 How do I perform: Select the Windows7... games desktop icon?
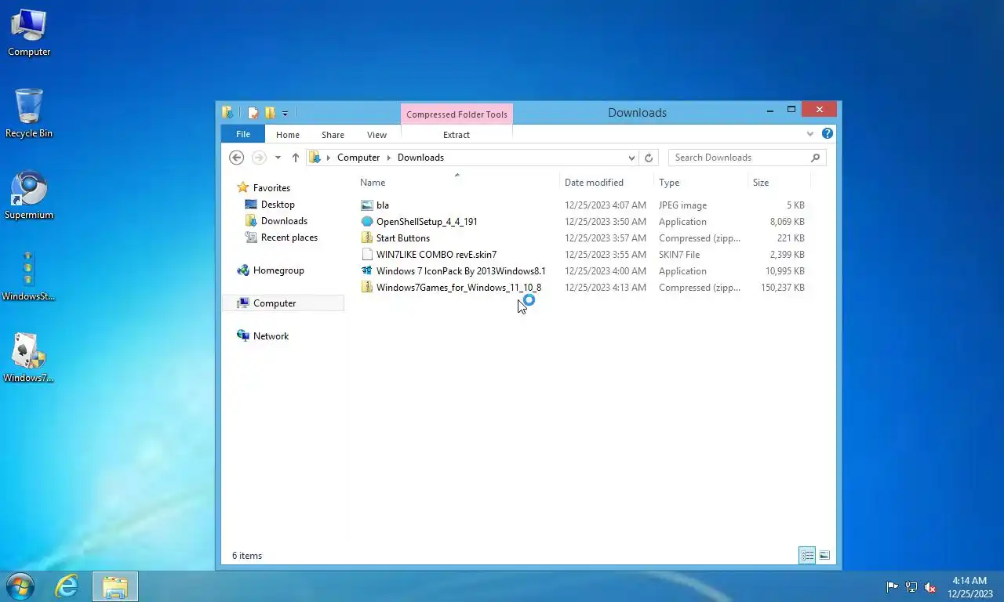point(29,359)
